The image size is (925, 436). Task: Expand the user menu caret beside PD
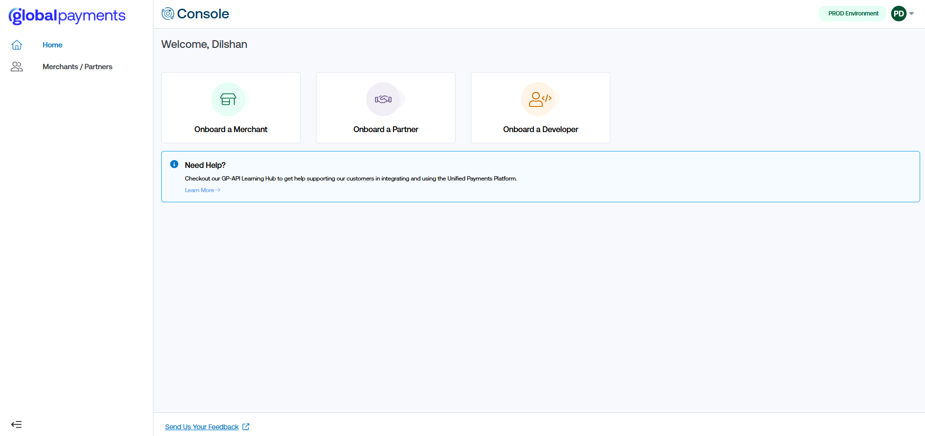tap(911, 14)
